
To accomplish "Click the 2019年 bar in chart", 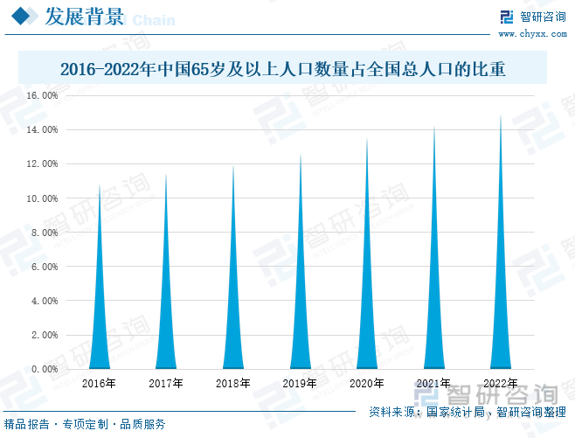I will pyautogui.click(x=301, y=261).
